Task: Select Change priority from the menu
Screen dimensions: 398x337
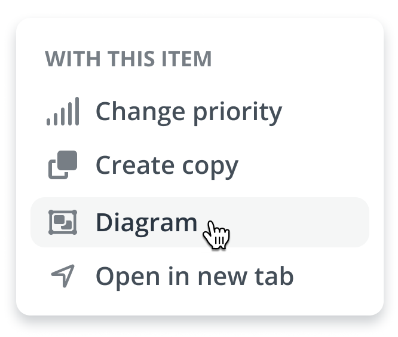Action: tap(188, 112)
